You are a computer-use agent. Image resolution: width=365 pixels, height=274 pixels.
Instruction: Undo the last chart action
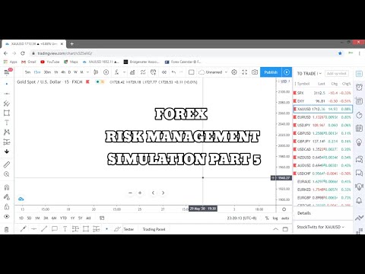pos(173,72)
